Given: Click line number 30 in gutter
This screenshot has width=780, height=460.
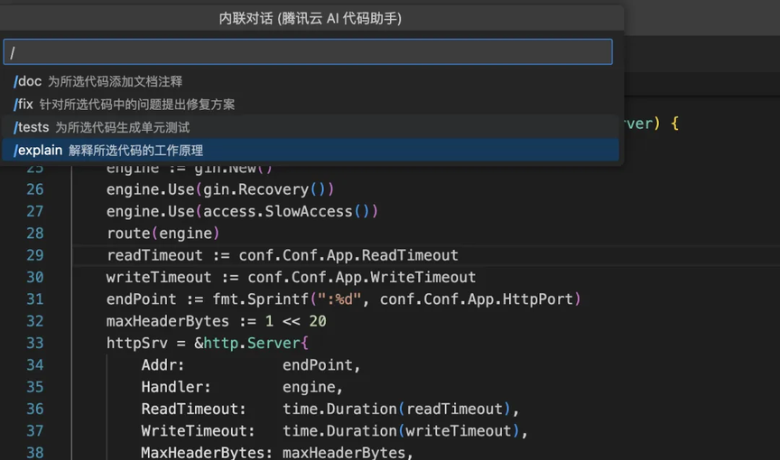Looking at the screenshot, I should [35, 277].
